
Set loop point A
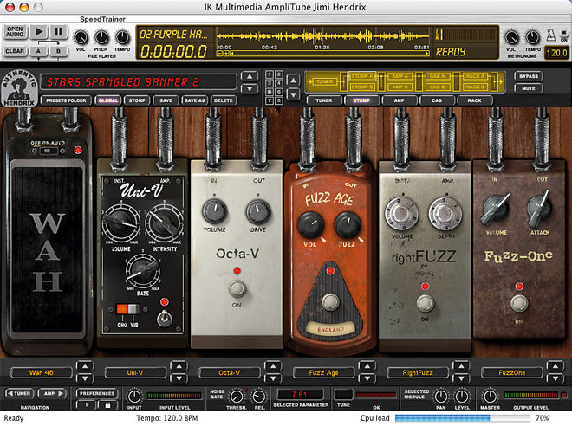39,51
